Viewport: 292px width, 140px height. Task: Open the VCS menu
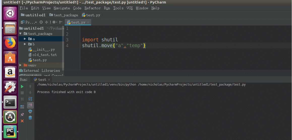(x=130, y=8)
